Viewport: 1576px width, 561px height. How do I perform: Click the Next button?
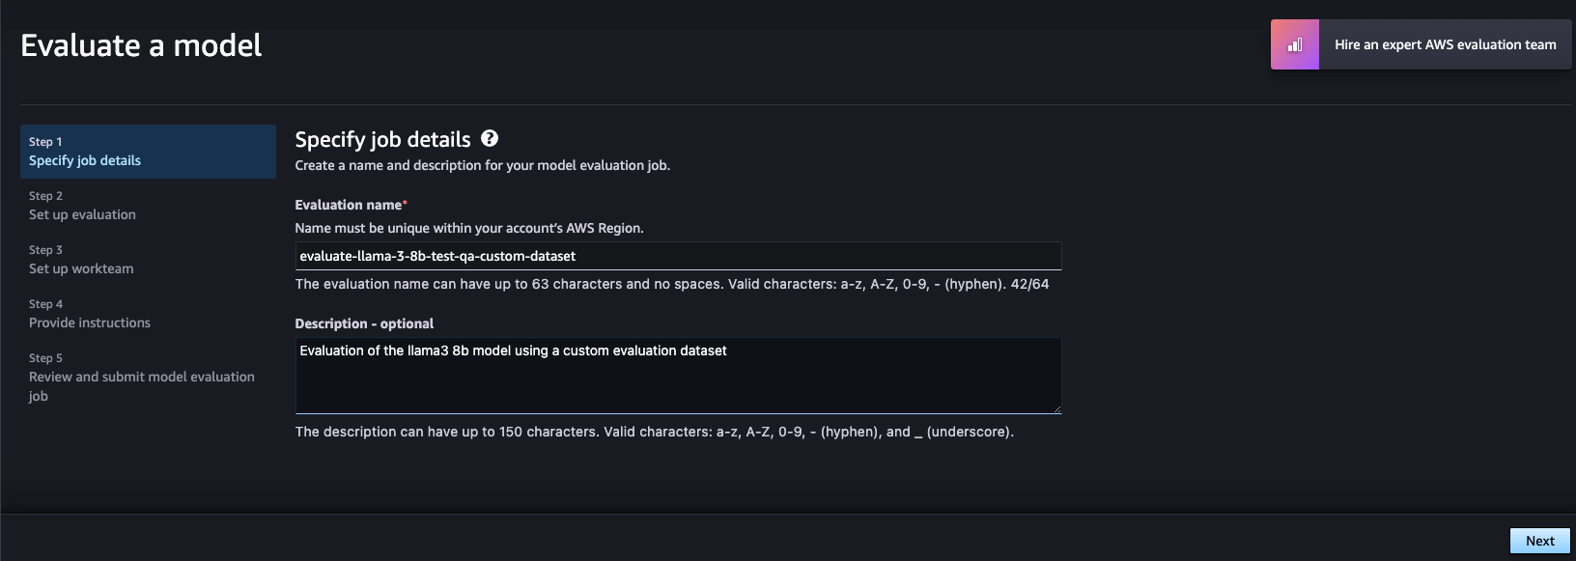(1540, 541)
